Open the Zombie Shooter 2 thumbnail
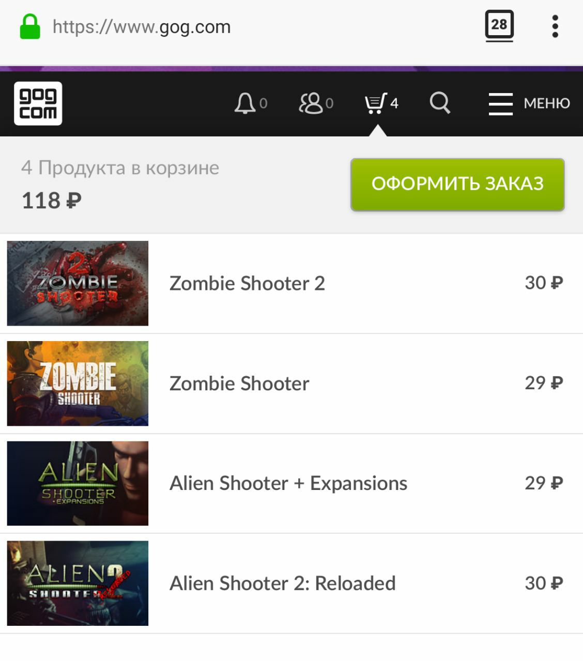The image size is (583, 661). click(x=78, y=283)
